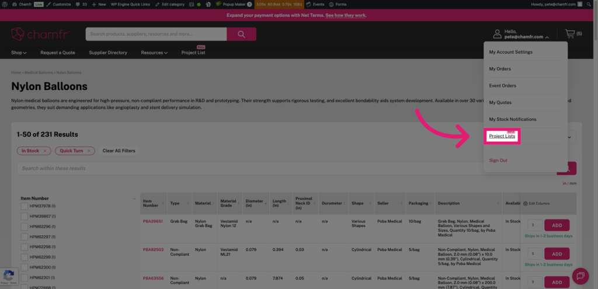Check the HPM62299 item number filter

click(25, 257)
